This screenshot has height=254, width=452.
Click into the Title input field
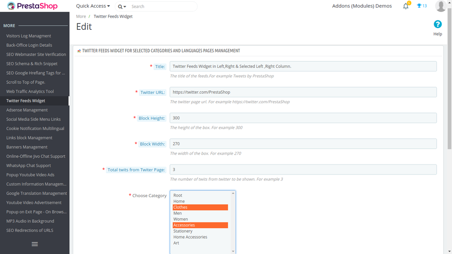click(x=303, y=66)
